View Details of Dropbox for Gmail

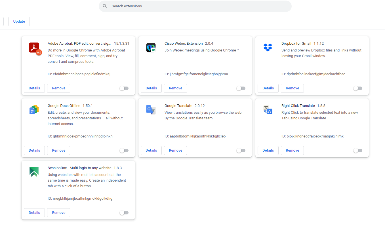point(268,88)
